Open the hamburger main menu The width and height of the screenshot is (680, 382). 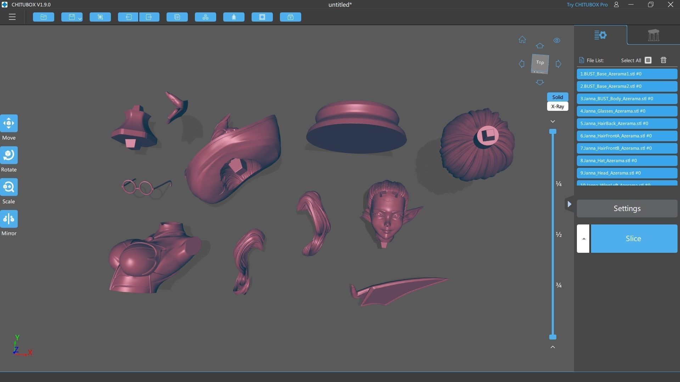point(12,17)
